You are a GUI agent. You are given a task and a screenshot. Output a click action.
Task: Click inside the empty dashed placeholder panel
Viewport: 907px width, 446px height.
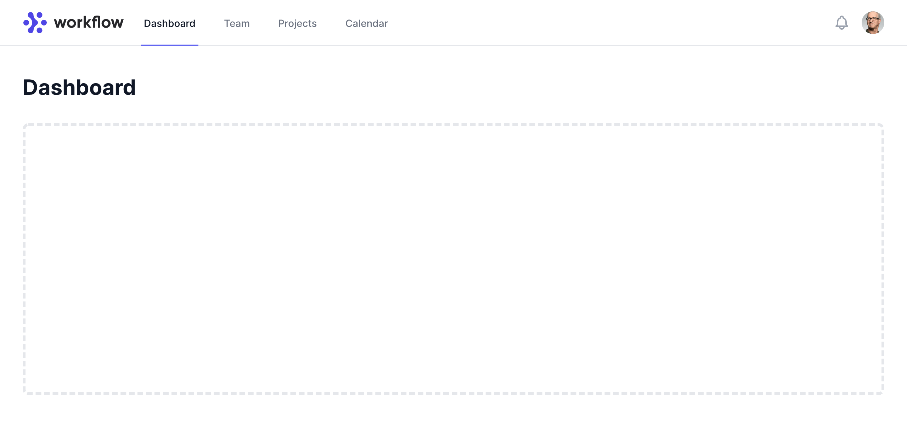pyautogui.click(x=453, y=259)
